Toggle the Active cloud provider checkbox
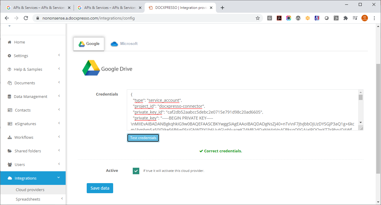381x205 pixels. [136, 171]
